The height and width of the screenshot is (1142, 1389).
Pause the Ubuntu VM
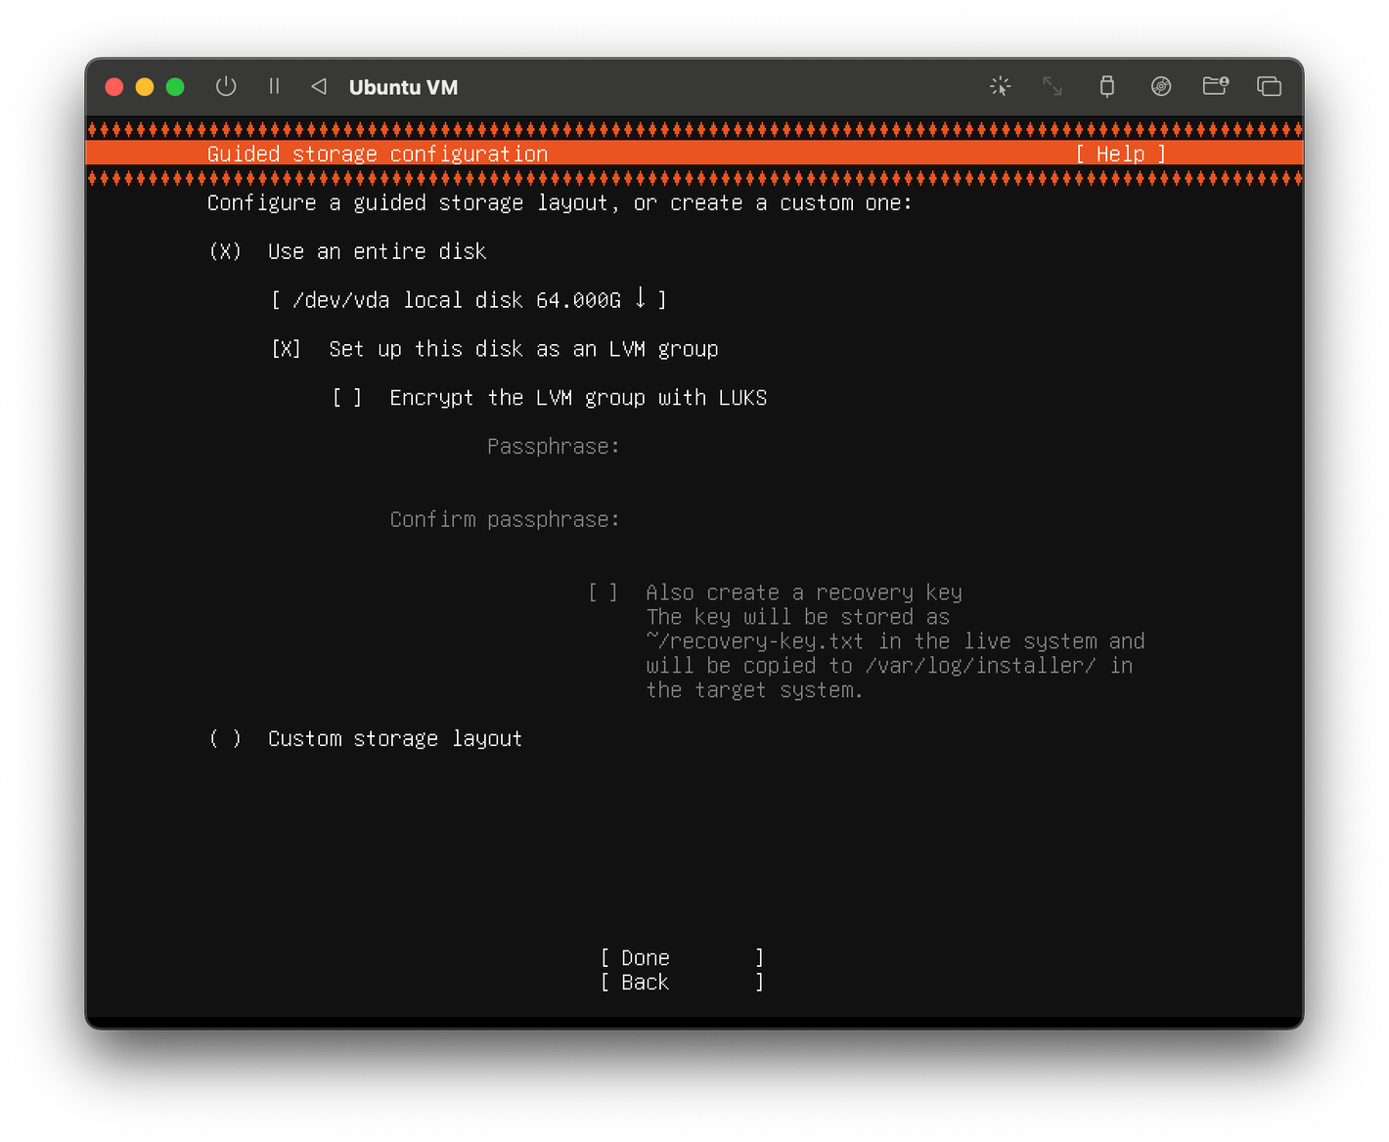pyautogui.click(x=274, y=86)
